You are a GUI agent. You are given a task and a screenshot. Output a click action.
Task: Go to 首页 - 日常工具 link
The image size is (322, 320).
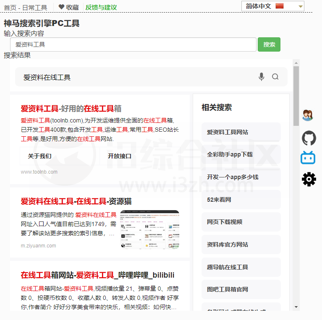(26, 8)
